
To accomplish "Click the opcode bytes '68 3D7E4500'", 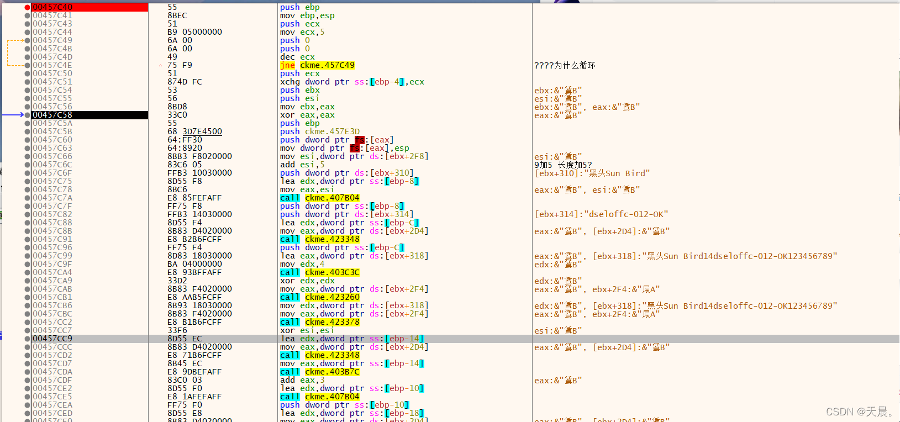I will 195,131.
